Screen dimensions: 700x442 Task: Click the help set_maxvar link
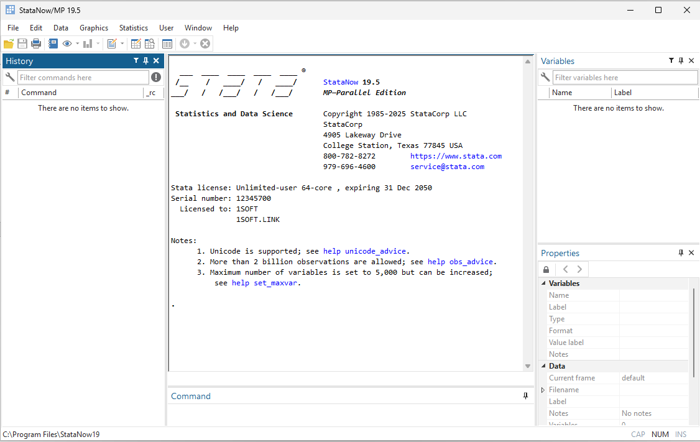(x=264, y=283)
